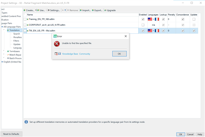This screenshot has width=205, height=137.
Task: Click language flags for Training_EN_FR_NB row
Action: pos(153,19)
